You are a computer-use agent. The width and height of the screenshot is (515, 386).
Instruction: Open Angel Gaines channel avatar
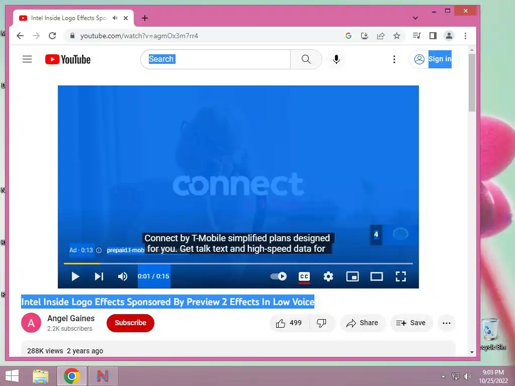(31, 323)
